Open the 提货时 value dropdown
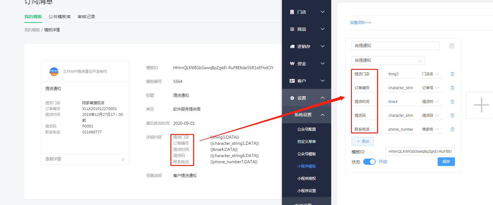 pyautogui.click(x=431, y=102)
